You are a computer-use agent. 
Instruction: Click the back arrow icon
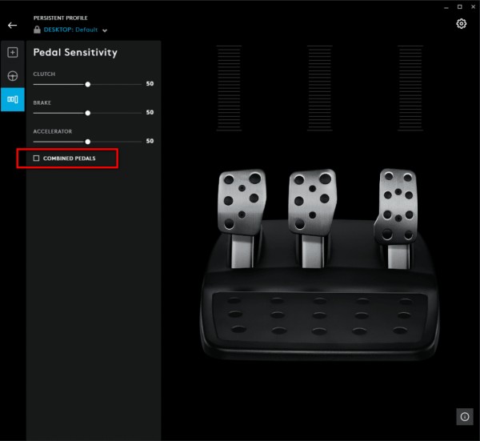tap(12, 26)
